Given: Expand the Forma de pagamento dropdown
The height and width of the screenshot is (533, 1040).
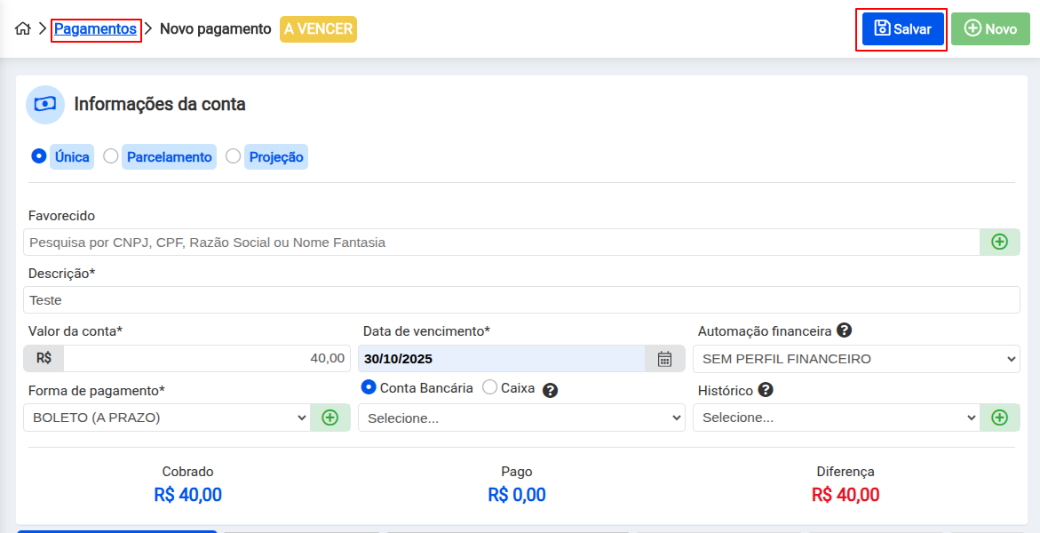Looking at the screenshot, I should point(166,418).
